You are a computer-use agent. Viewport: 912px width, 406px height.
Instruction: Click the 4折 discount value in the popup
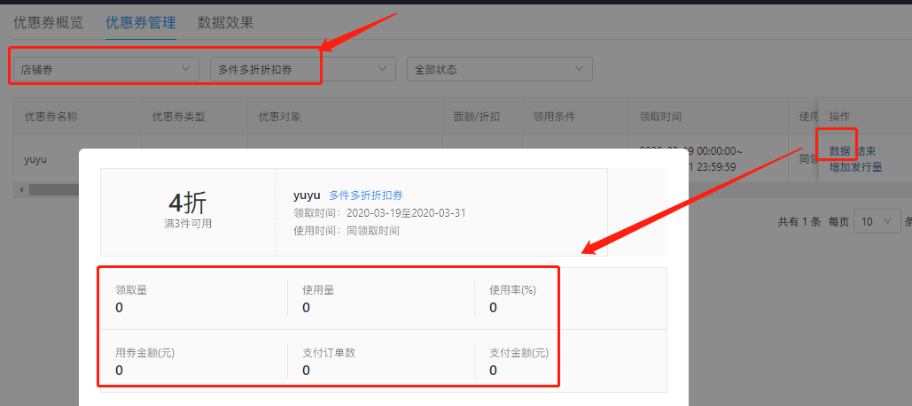point(187,203)
